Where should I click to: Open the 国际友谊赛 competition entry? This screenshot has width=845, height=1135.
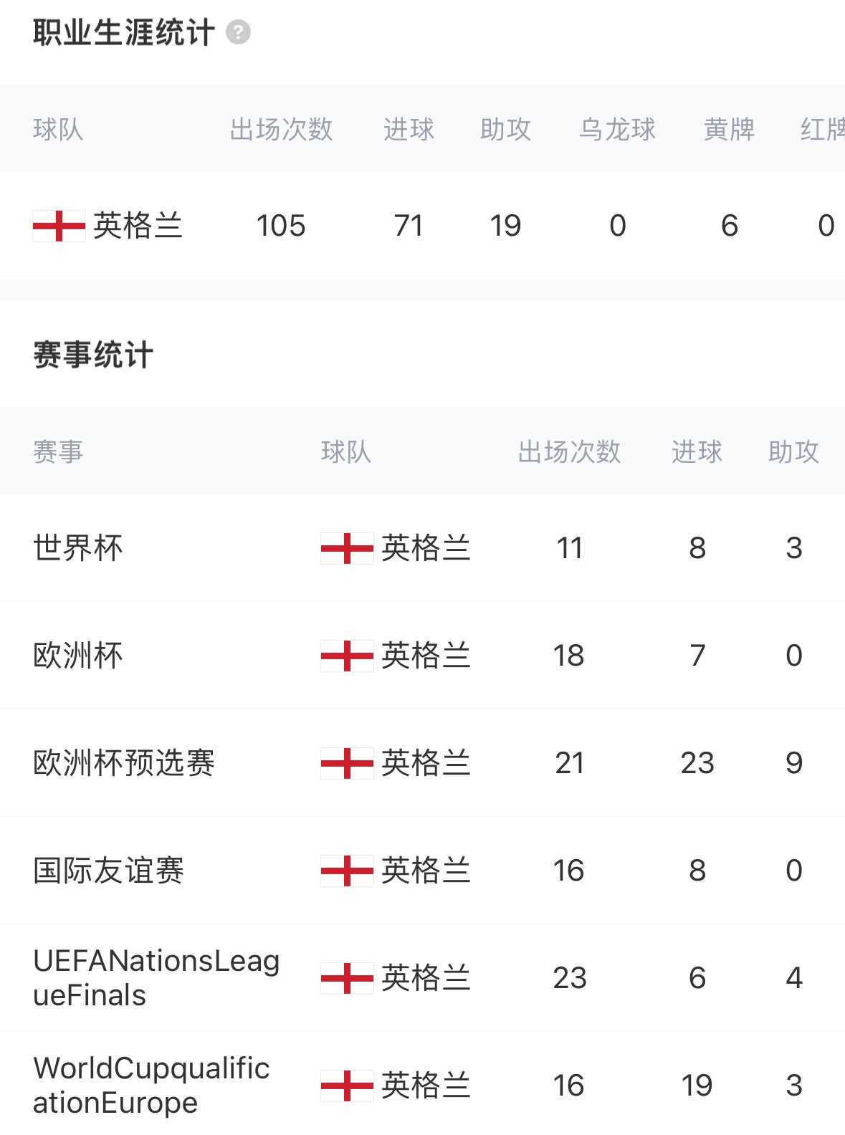coord(109,871)
